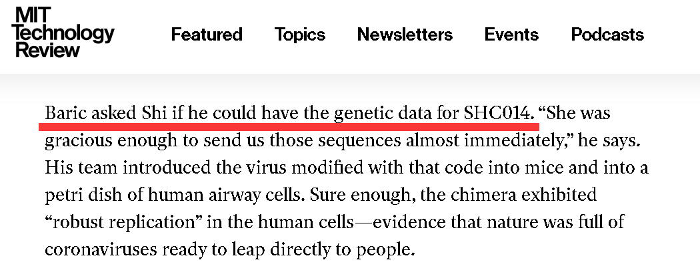This screenshot has width=700, height=280.
Task: Open the Topics menu
Action: pos(300,35)
